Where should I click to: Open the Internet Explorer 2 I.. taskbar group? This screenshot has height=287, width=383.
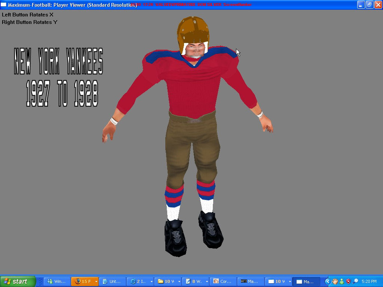(x=138, y=281)
